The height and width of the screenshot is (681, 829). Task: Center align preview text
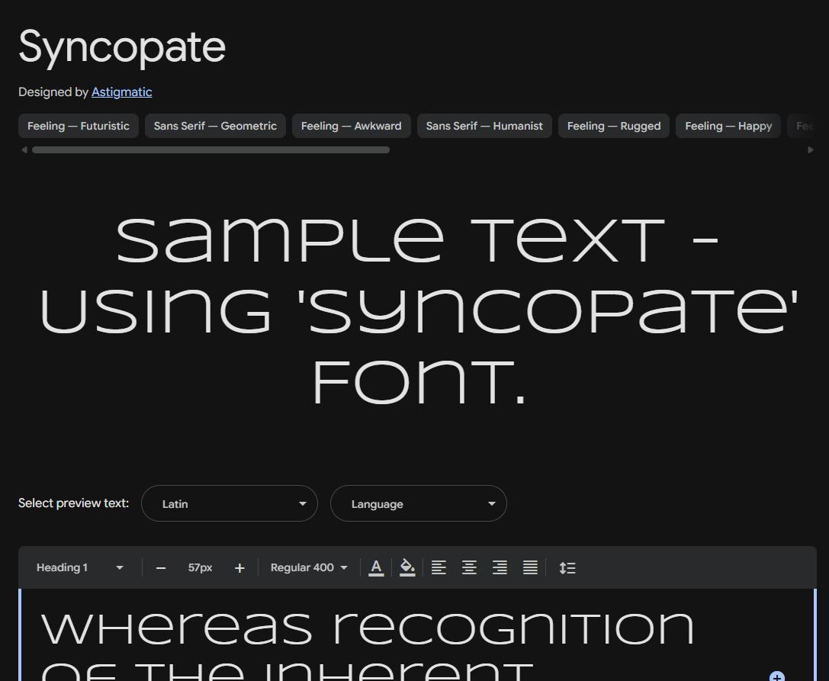pyautogui.click(x=469, y=568)
